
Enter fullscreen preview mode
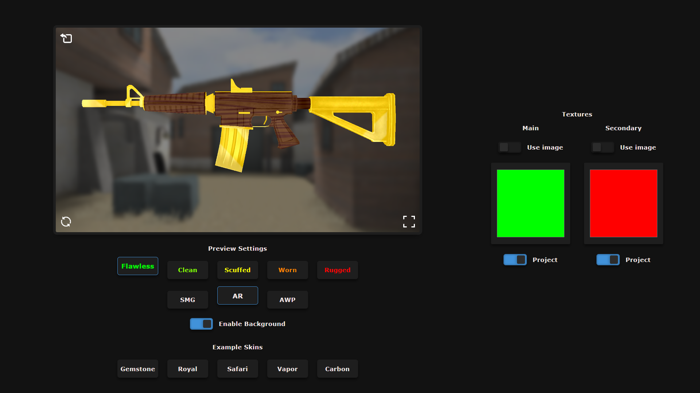pyautogui.click(x=409, y=222)
